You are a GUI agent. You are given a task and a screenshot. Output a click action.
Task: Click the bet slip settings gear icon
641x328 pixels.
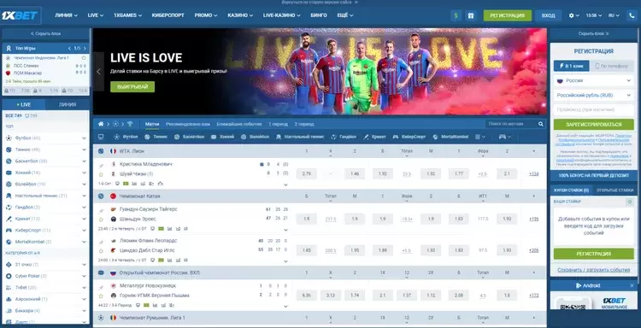point(630,202)
